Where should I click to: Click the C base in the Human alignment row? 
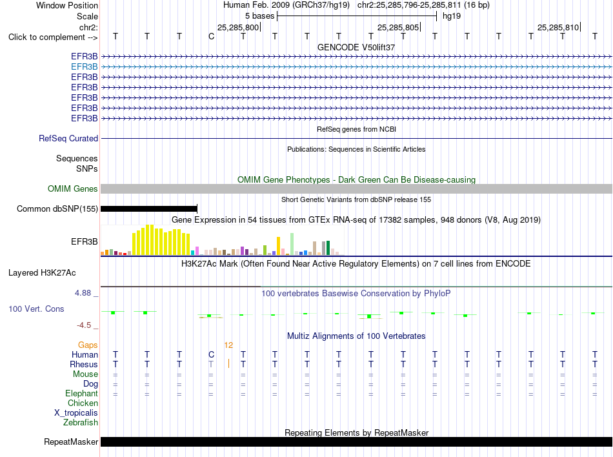(211, 354)
